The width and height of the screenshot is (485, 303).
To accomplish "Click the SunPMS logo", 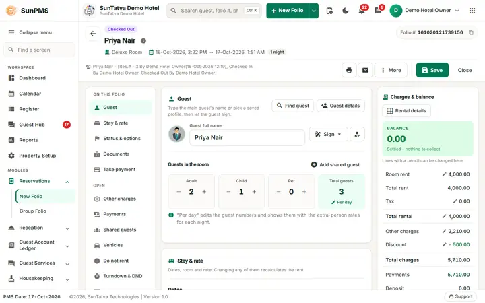I will pyautogui.click(x=11, y=11).
